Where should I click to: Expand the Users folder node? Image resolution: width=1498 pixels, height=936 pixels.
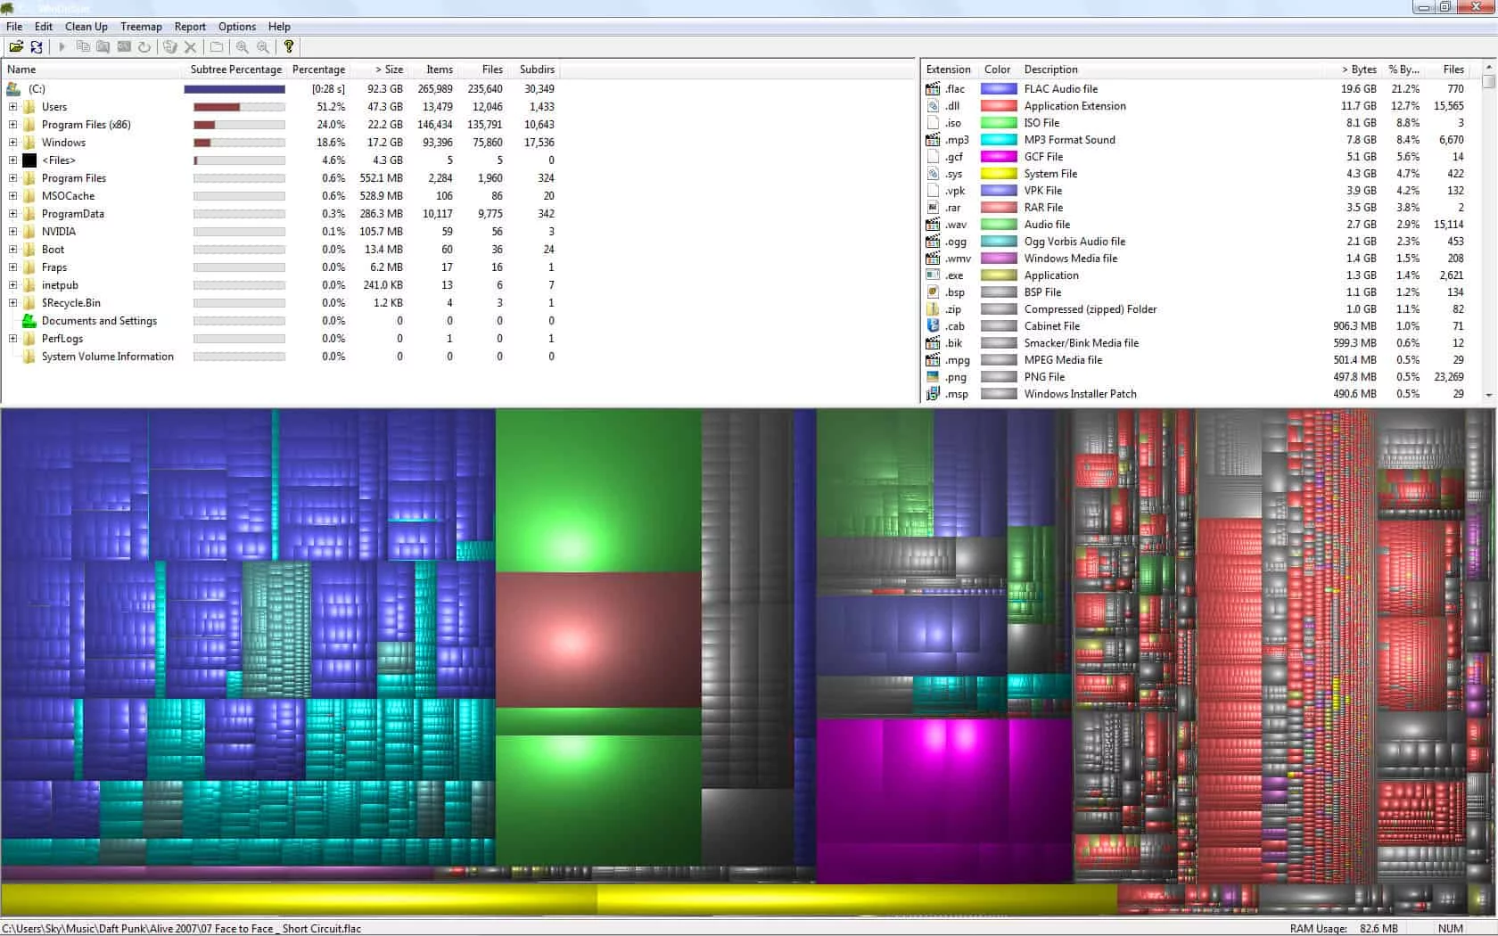(12, 107)
